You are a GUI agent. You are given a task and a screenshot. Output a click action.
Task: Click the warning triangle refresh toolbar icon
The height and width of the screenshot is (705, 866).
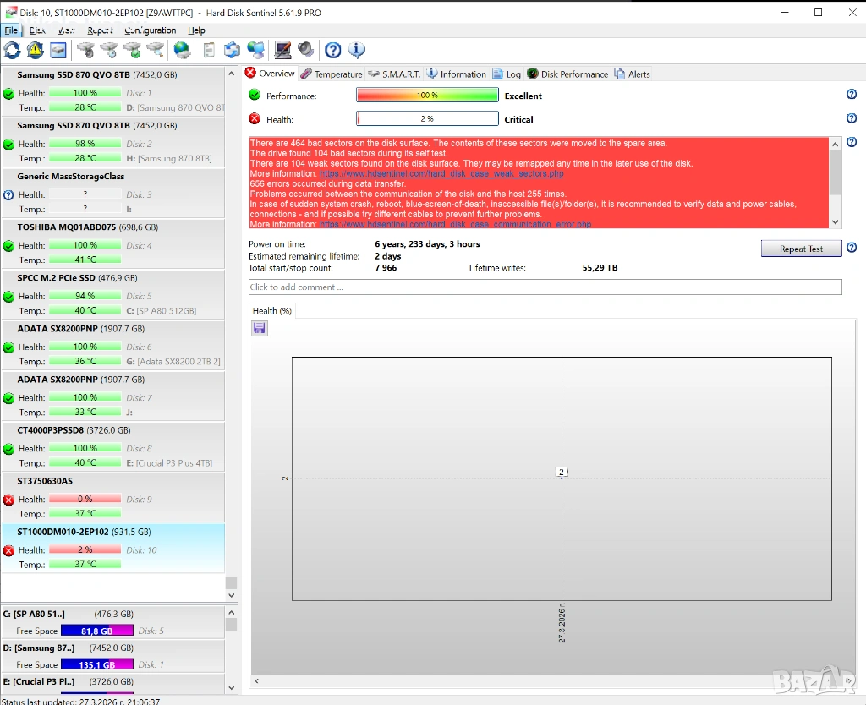point(35,51)
